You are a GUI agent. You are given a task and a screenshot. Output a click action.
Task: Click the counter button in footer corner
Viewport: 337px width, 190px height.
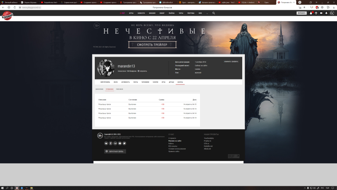(234, 156)
